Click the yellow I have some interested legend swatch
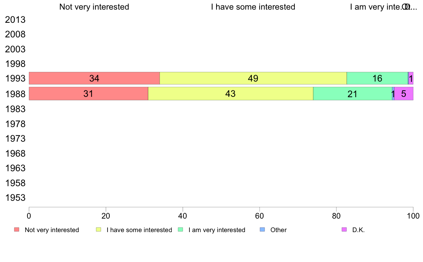 coord(99,230)
